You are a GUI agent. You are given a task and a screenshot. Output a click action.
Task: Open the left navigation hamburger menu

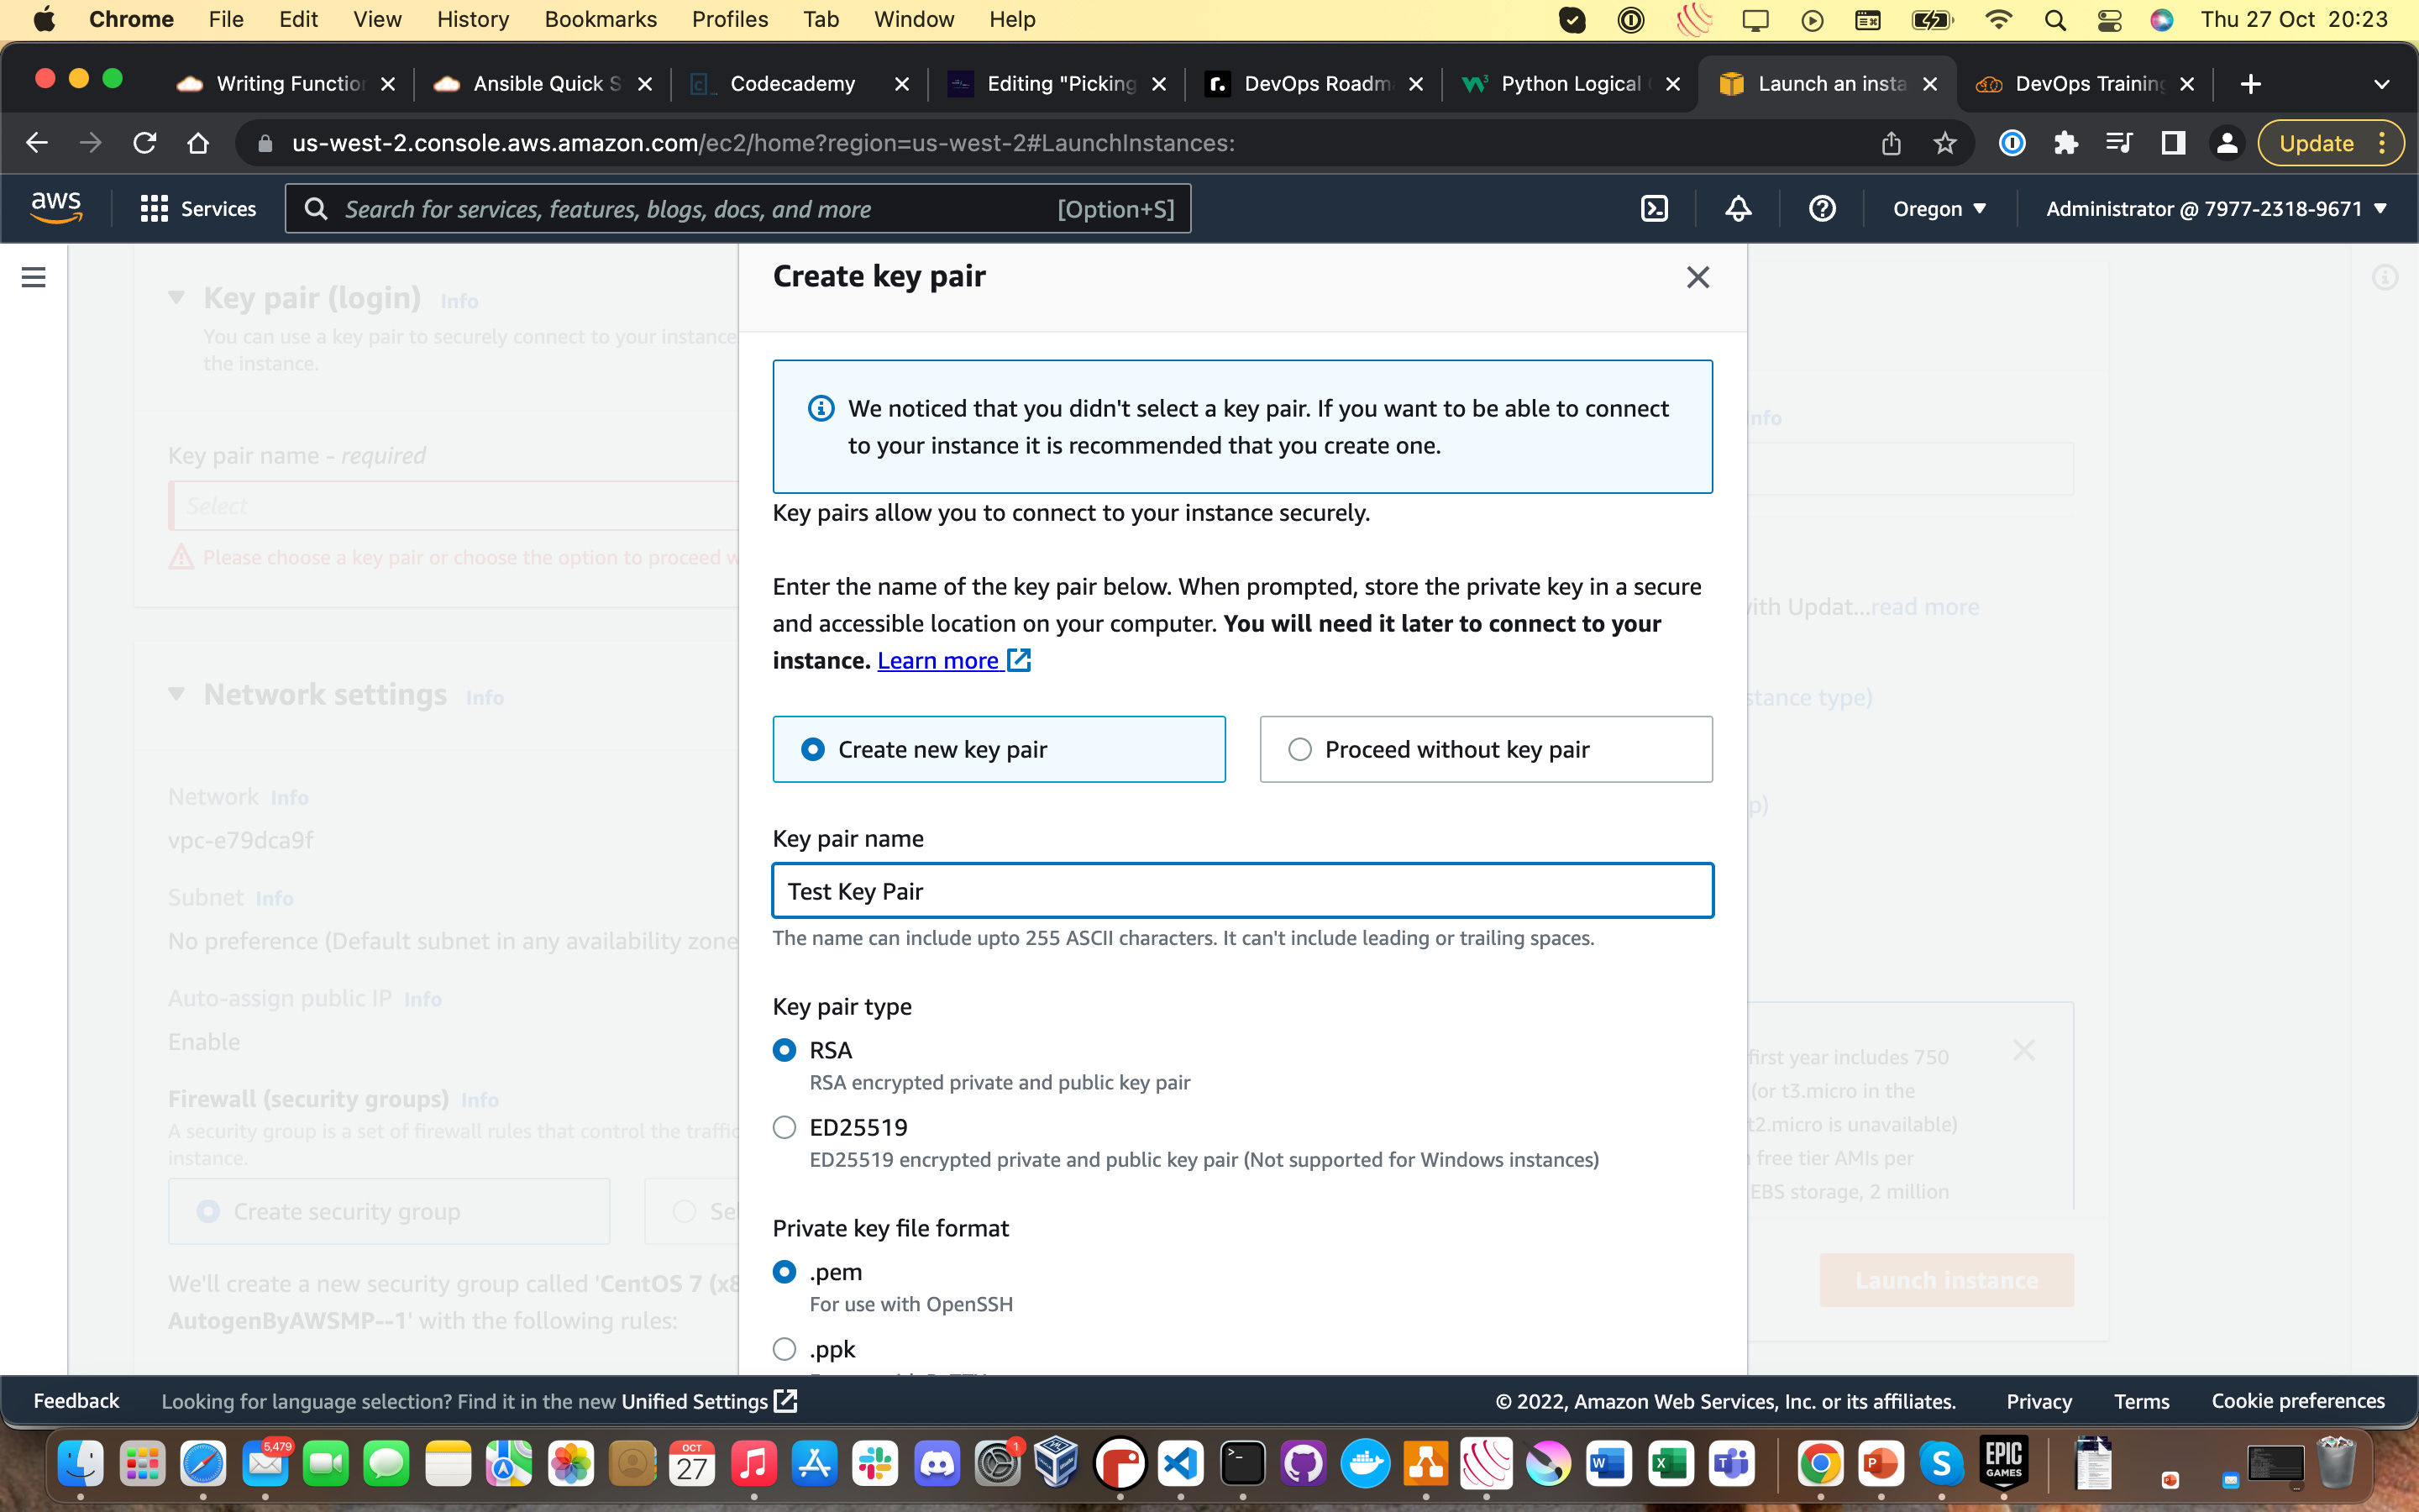[33, 277]
